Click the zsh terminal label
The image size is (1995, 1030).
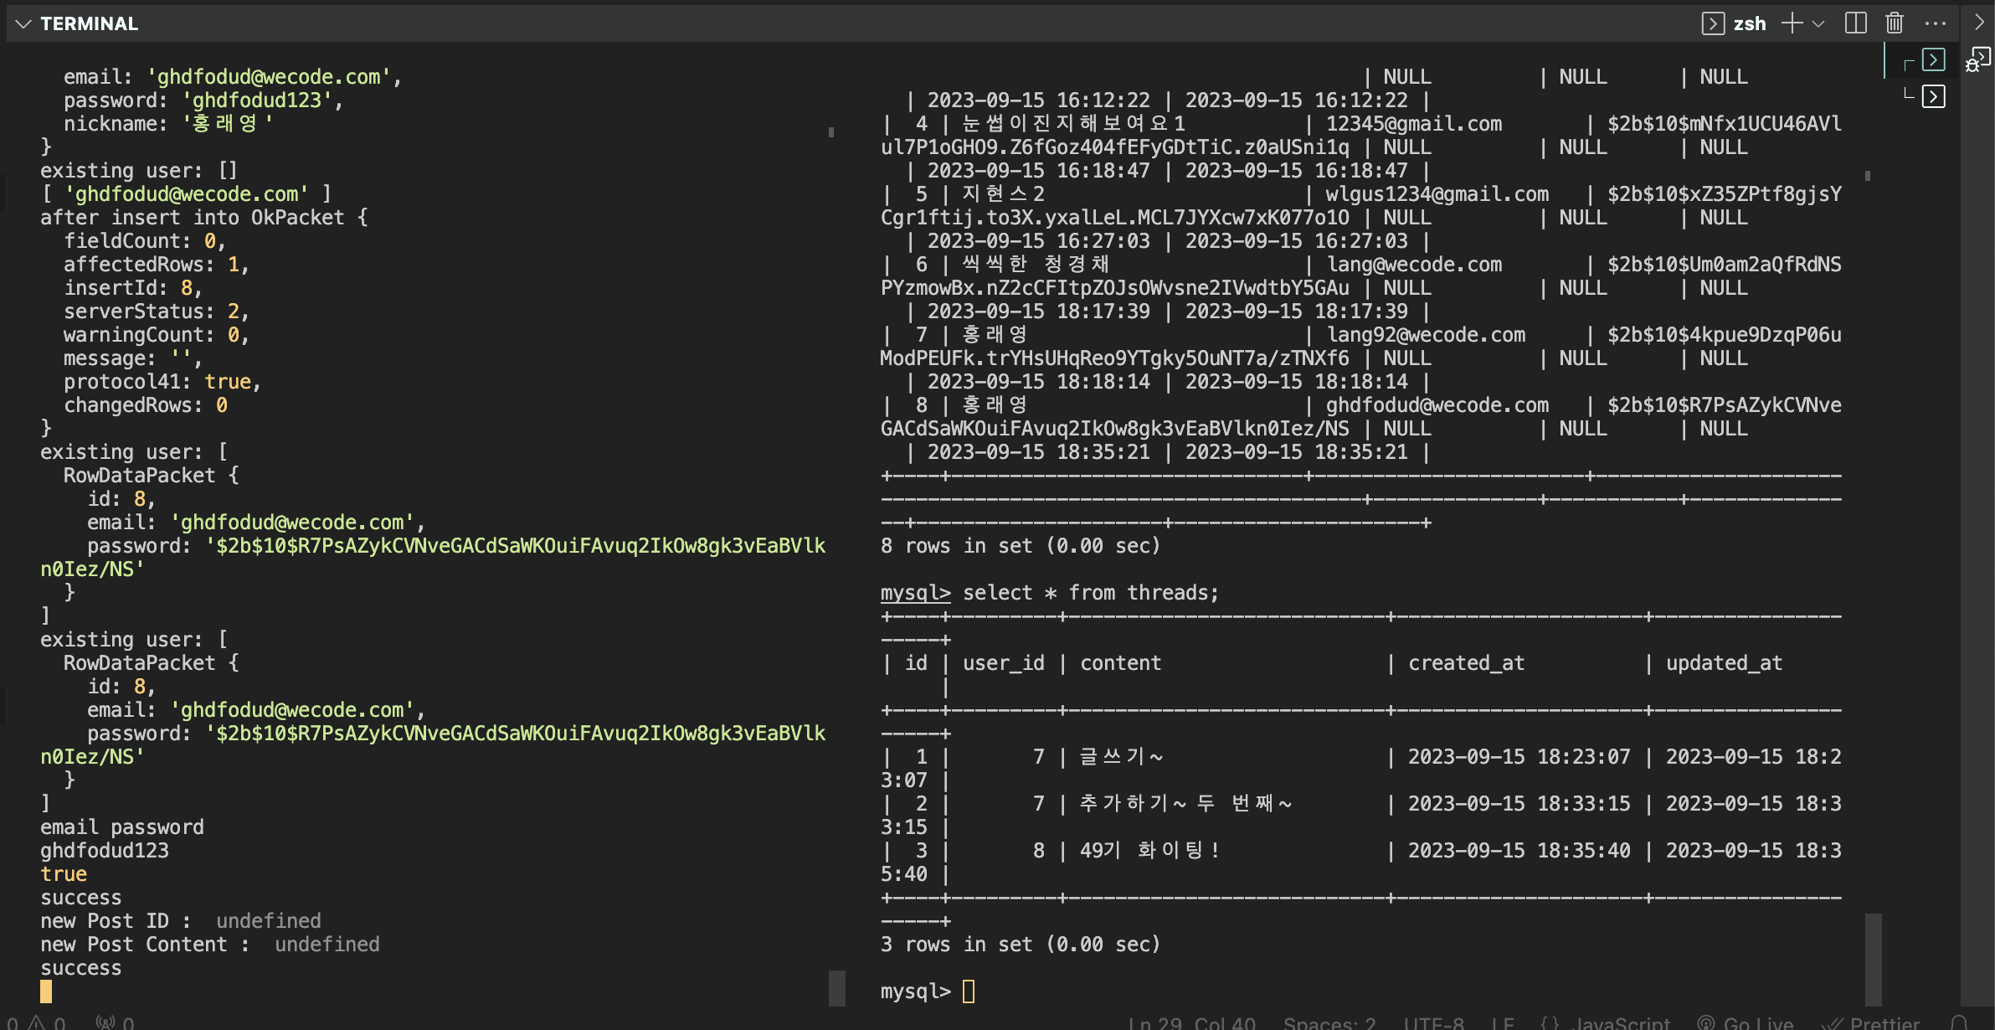point(1749,23)
